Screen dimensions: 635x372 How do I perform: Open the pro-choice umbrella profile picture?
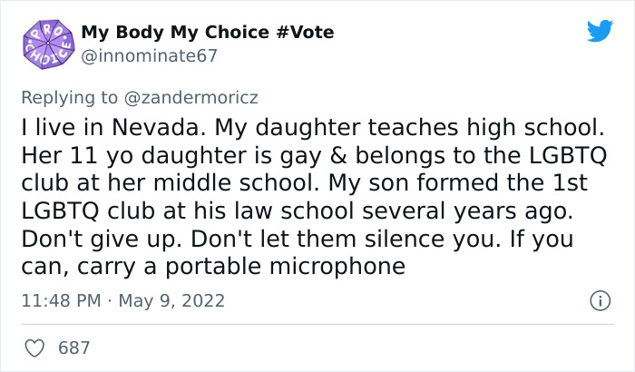point(45,44)
